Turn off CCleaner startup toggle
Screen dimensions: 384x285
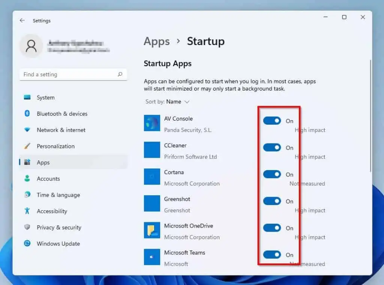pos(271,147)
